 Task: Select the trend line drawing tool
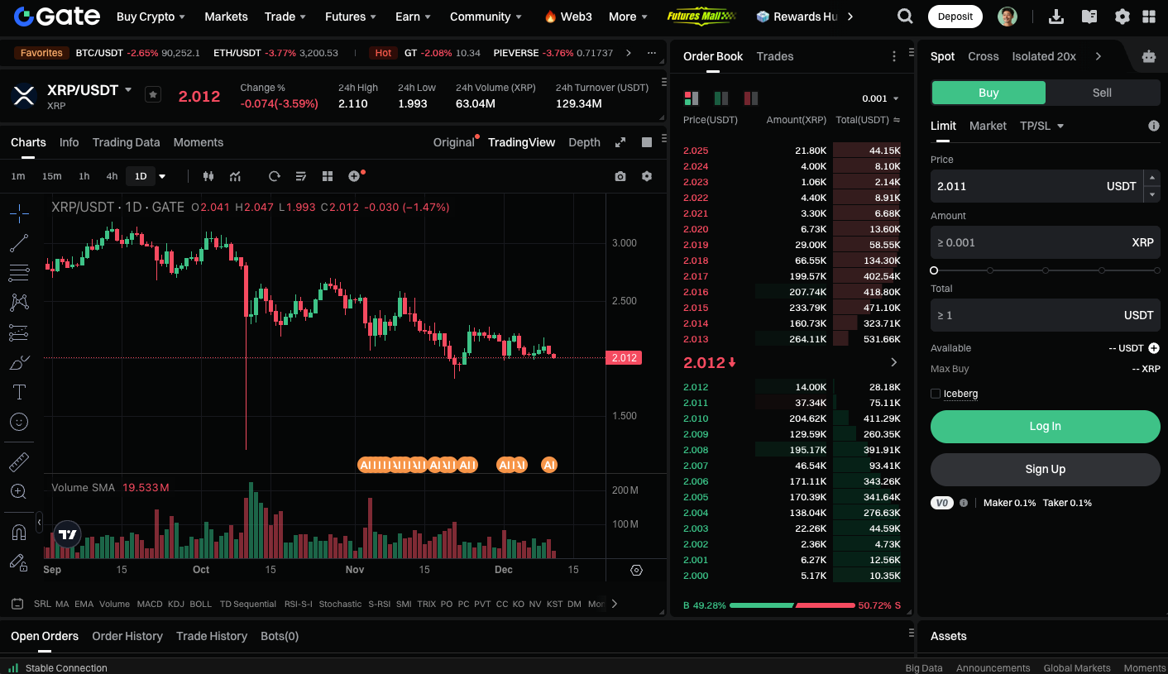click(19, 243)
